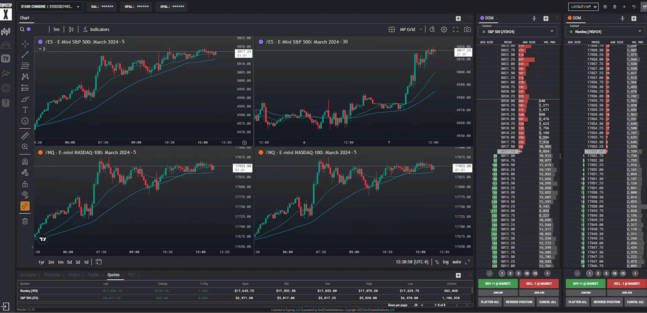647x313 pixels.
Task: Select quantity 5 in S&P DOM
Action: [518, 273]
